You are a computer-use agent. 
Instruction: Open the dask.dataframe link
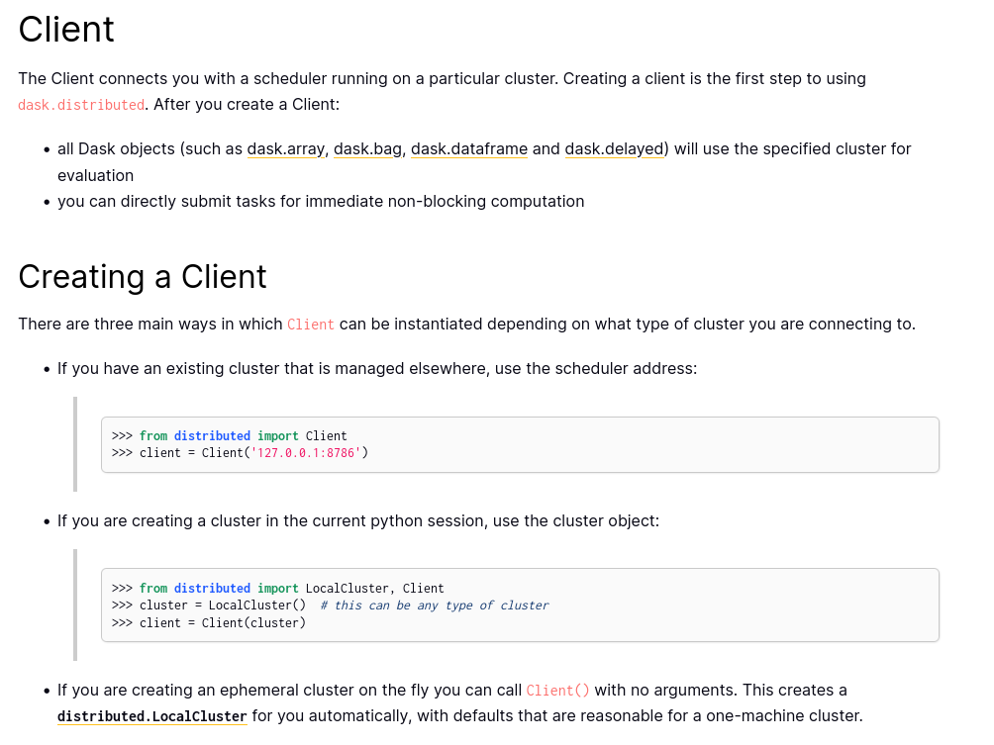[x=469, y=148]
